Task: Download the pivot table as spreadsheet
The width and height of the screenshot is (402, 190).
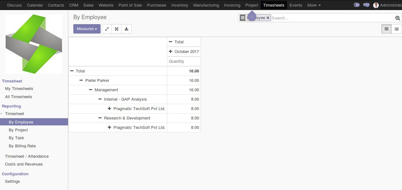Action: (x=126, y=29)
